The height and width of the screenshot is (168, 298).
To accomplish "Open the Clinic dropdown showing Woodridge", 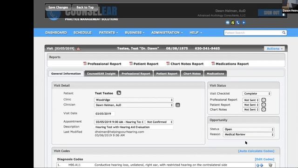I will [134, 100].
